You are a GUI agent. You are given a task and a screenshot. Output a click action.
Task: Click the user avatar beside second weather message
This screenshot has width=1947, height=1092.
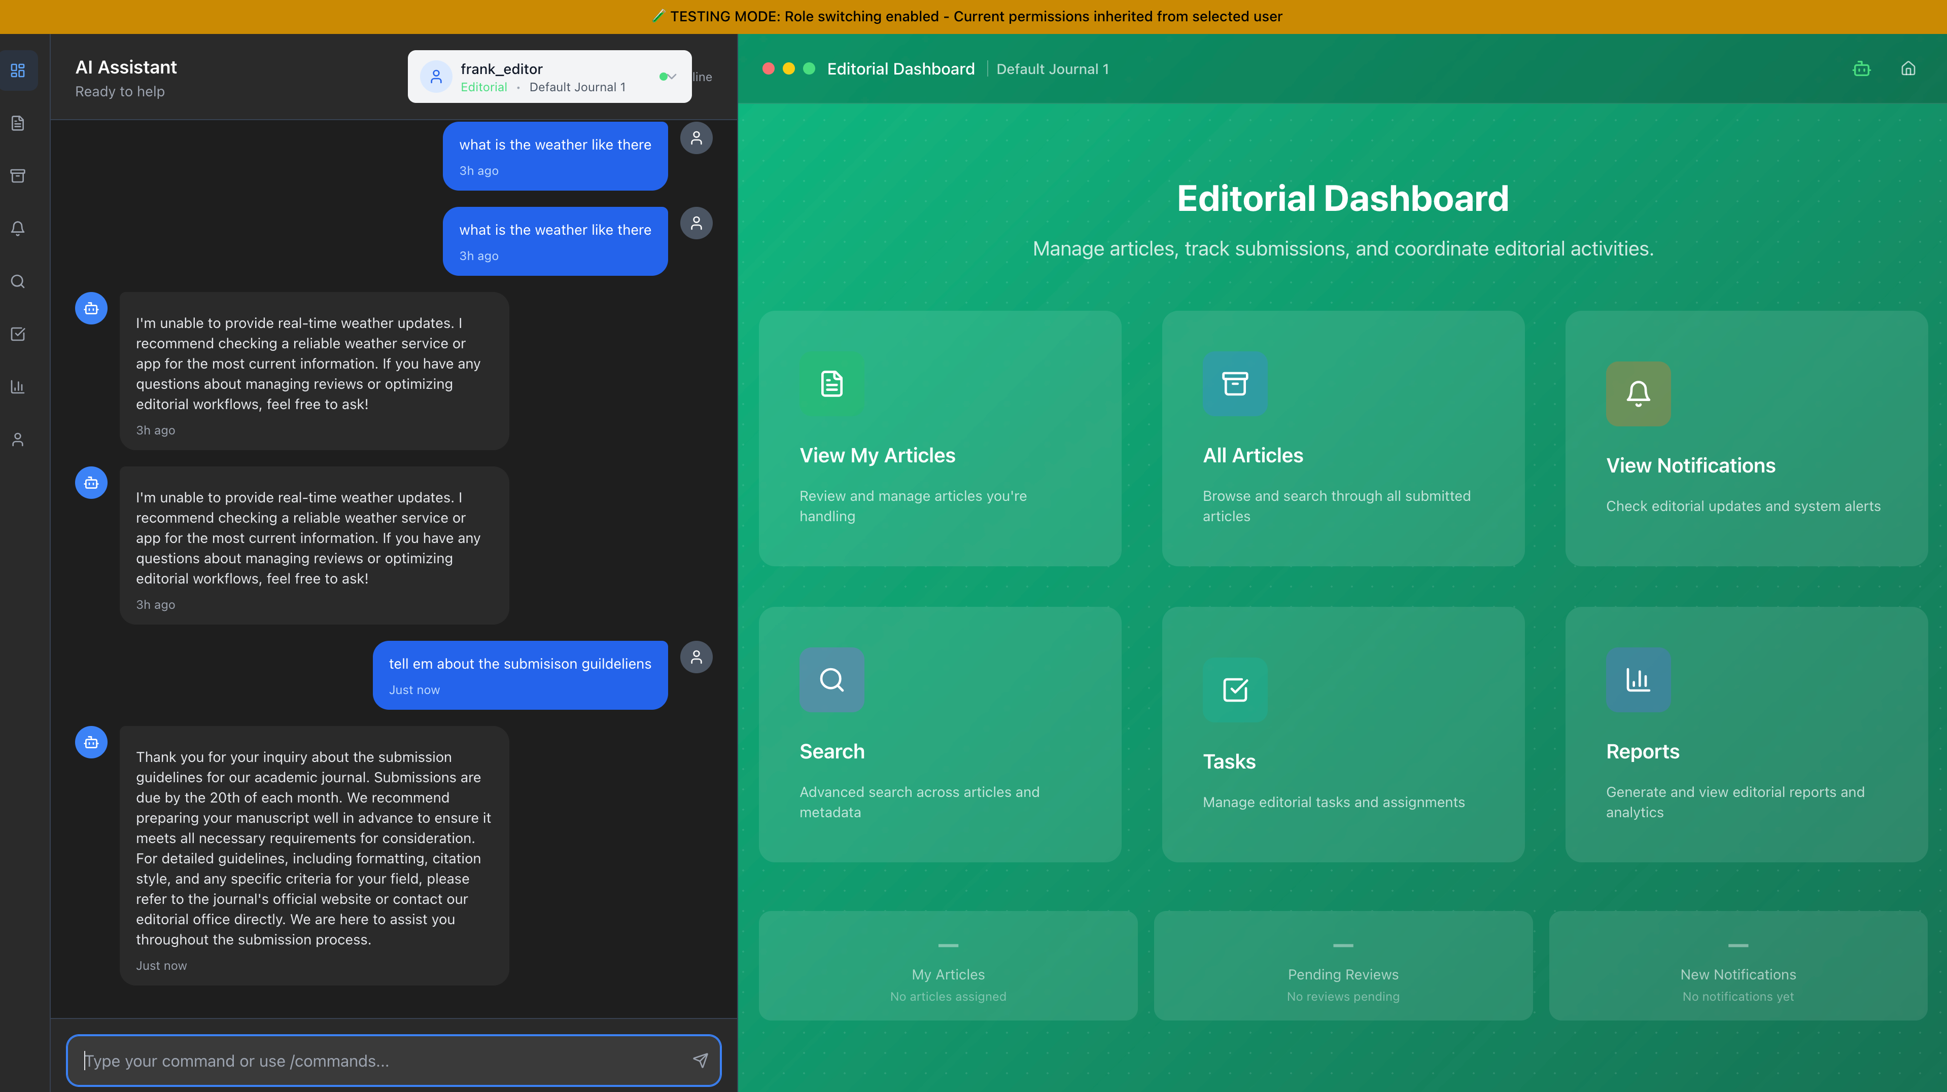pyautogui.click(x=696, y=224)
